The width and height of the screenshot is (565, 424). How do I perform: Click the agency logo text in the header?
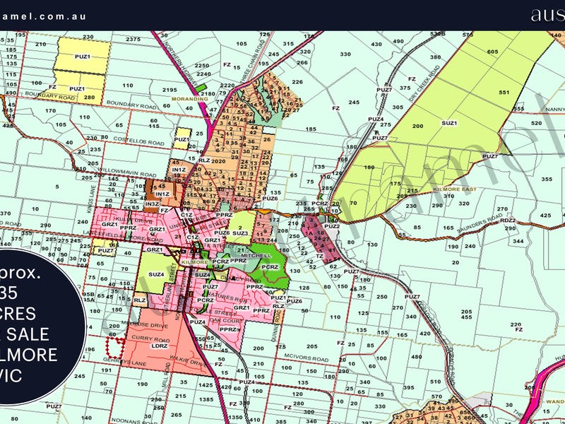(547, 15)
